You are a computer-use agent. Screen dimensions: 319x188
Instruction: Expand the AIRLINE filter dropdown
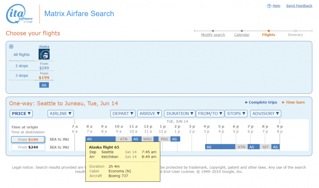(60, 114)
